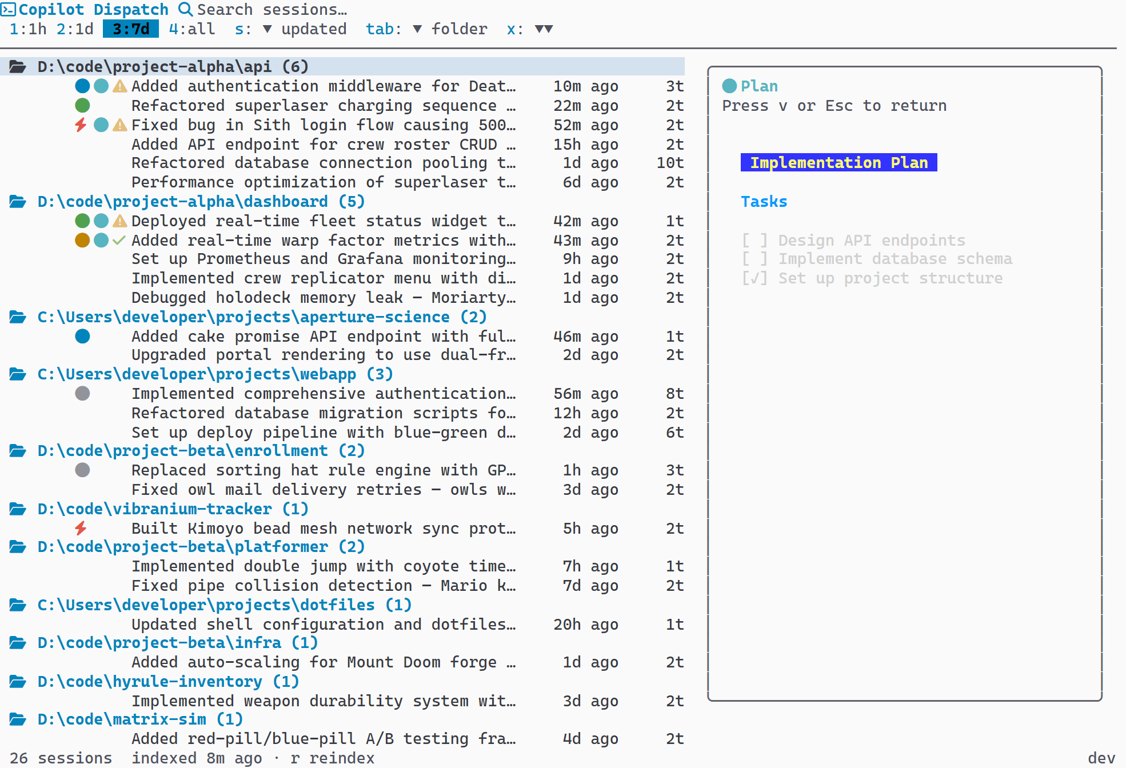This screenshot has width=1126, height=768.
Task: Click warning icon on fleet status widget session
Action: pos(120,221)
